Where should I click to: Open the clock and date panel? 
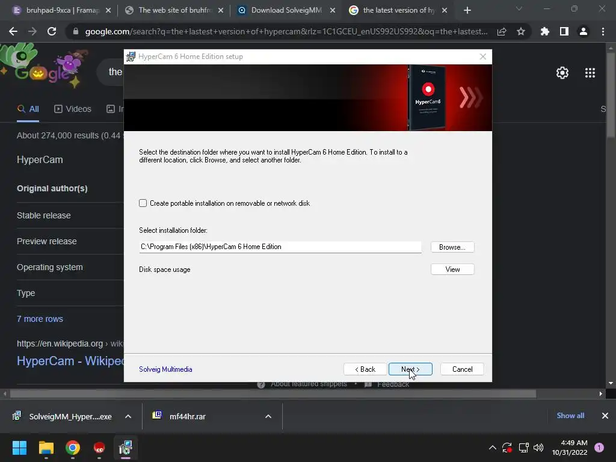570,448
